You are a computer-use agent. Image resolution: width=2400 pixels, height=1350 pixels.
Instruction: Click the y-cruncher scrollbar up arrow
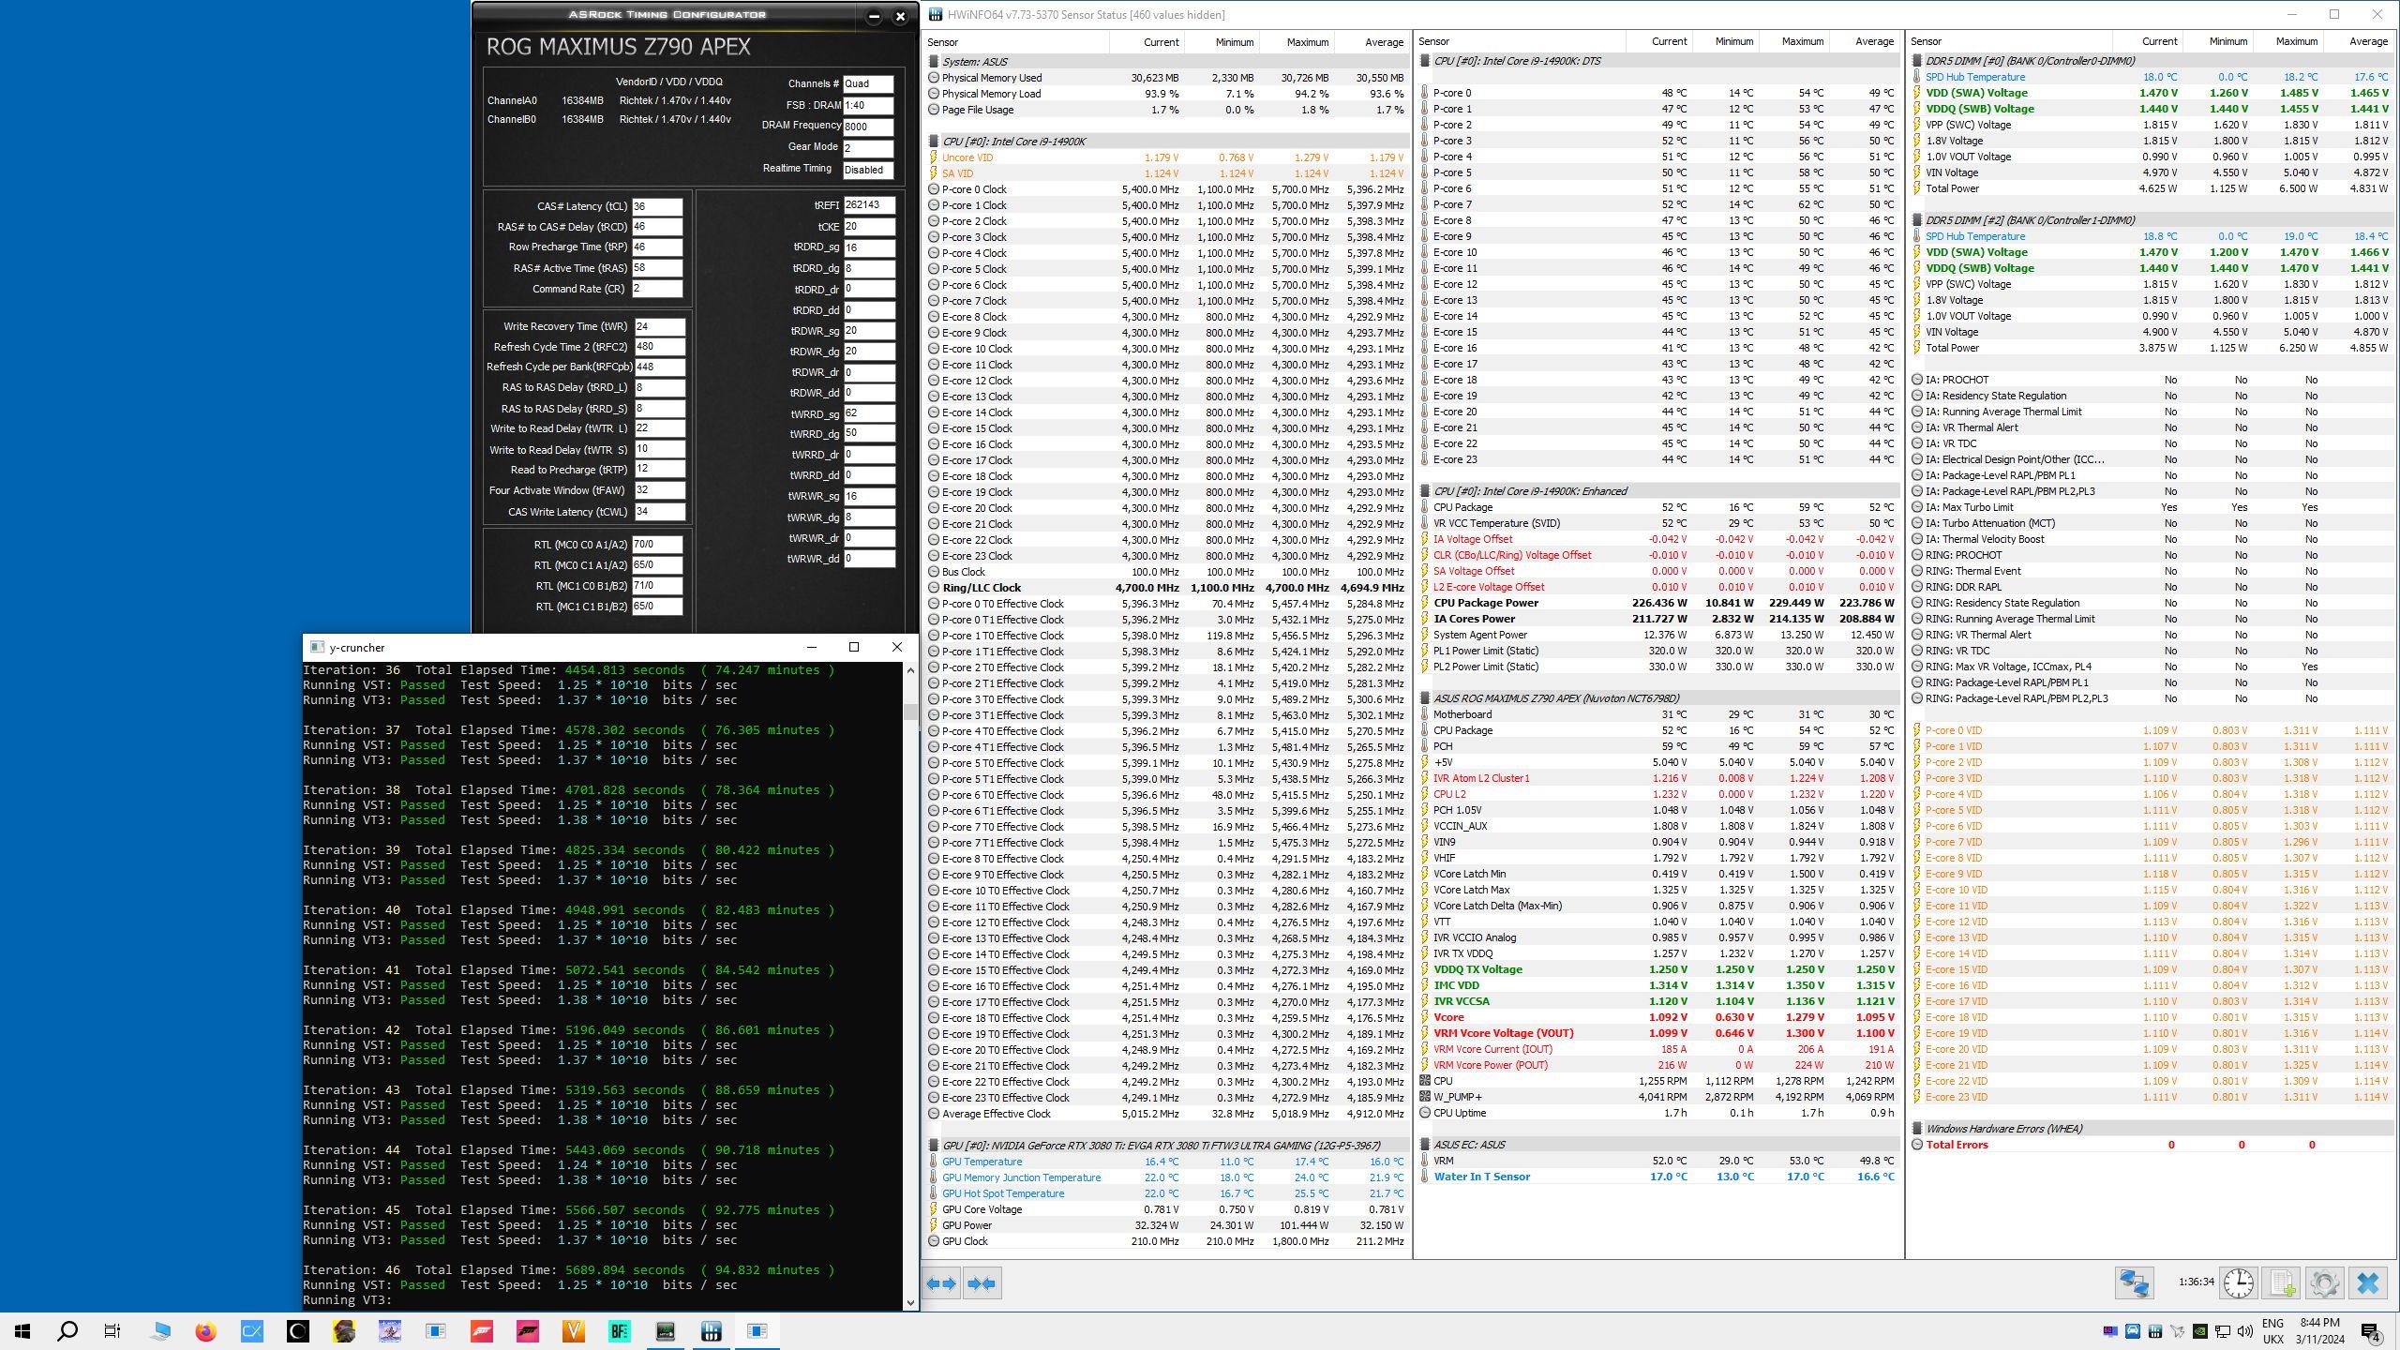910,670
